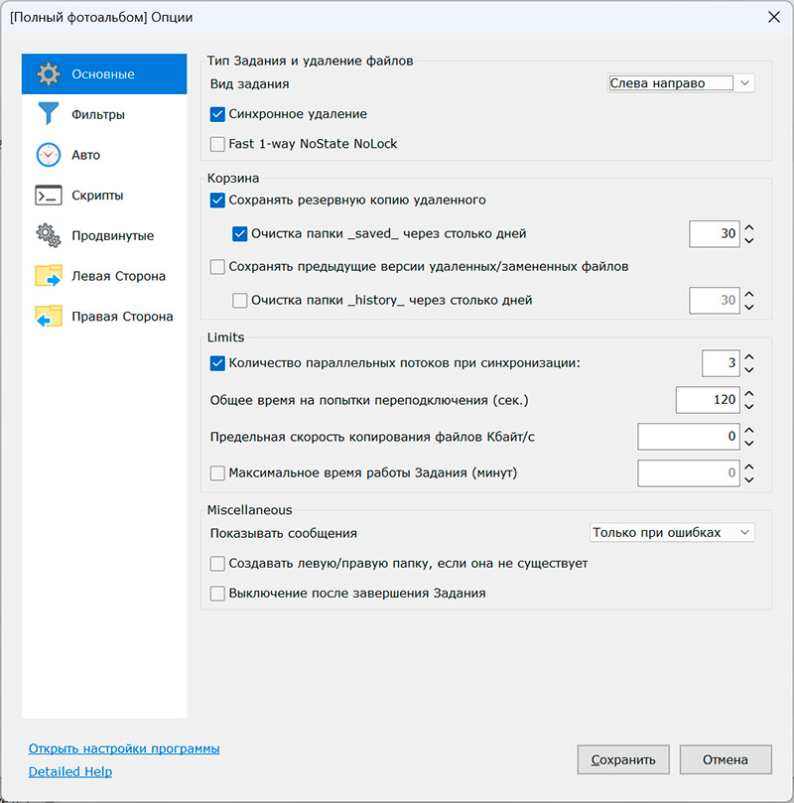Expand the Показывать сообщения dropdown
This screenshot has height=803, width=794.
[x=672, y=533]
